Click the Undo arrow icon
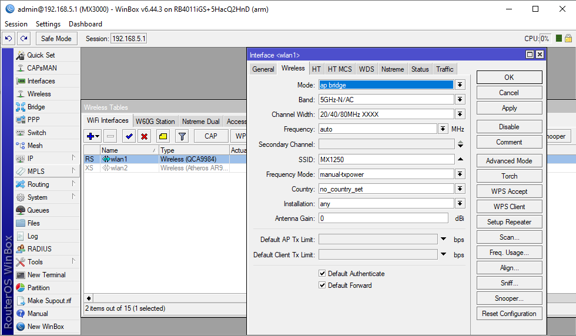The width and height of the screenshot is (576, 336). tap(8, 39)
